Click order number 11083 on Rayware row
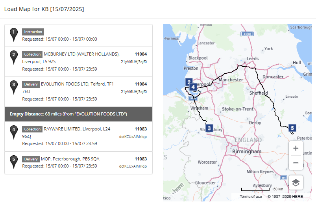Viewport: 316px width, 203px height. point(140,129)
